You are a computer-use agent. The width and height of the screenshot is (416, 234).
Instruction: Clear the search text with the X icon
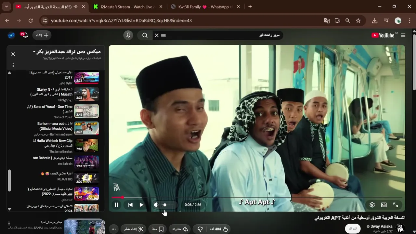(x=157, y=35)
